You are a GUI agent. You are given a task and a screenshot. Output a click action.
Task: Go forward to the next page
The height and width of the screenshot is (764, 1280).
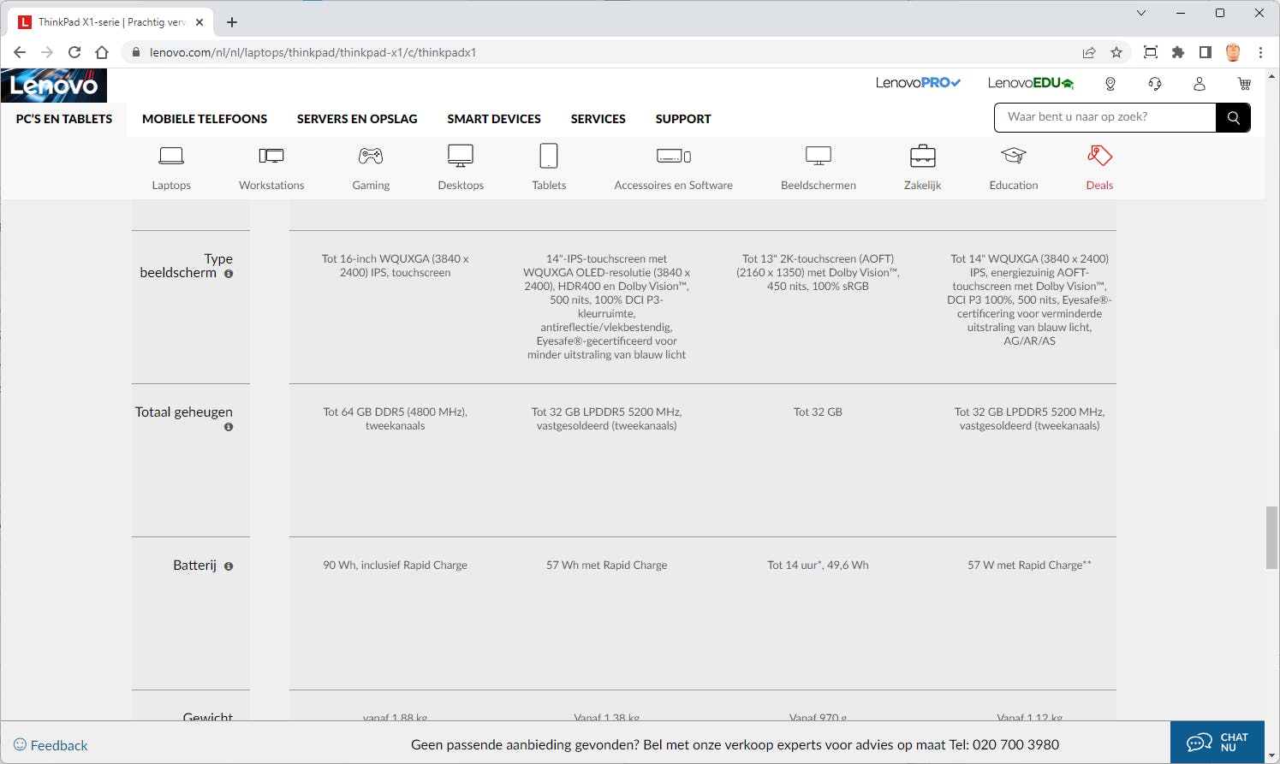pos(47,52)
